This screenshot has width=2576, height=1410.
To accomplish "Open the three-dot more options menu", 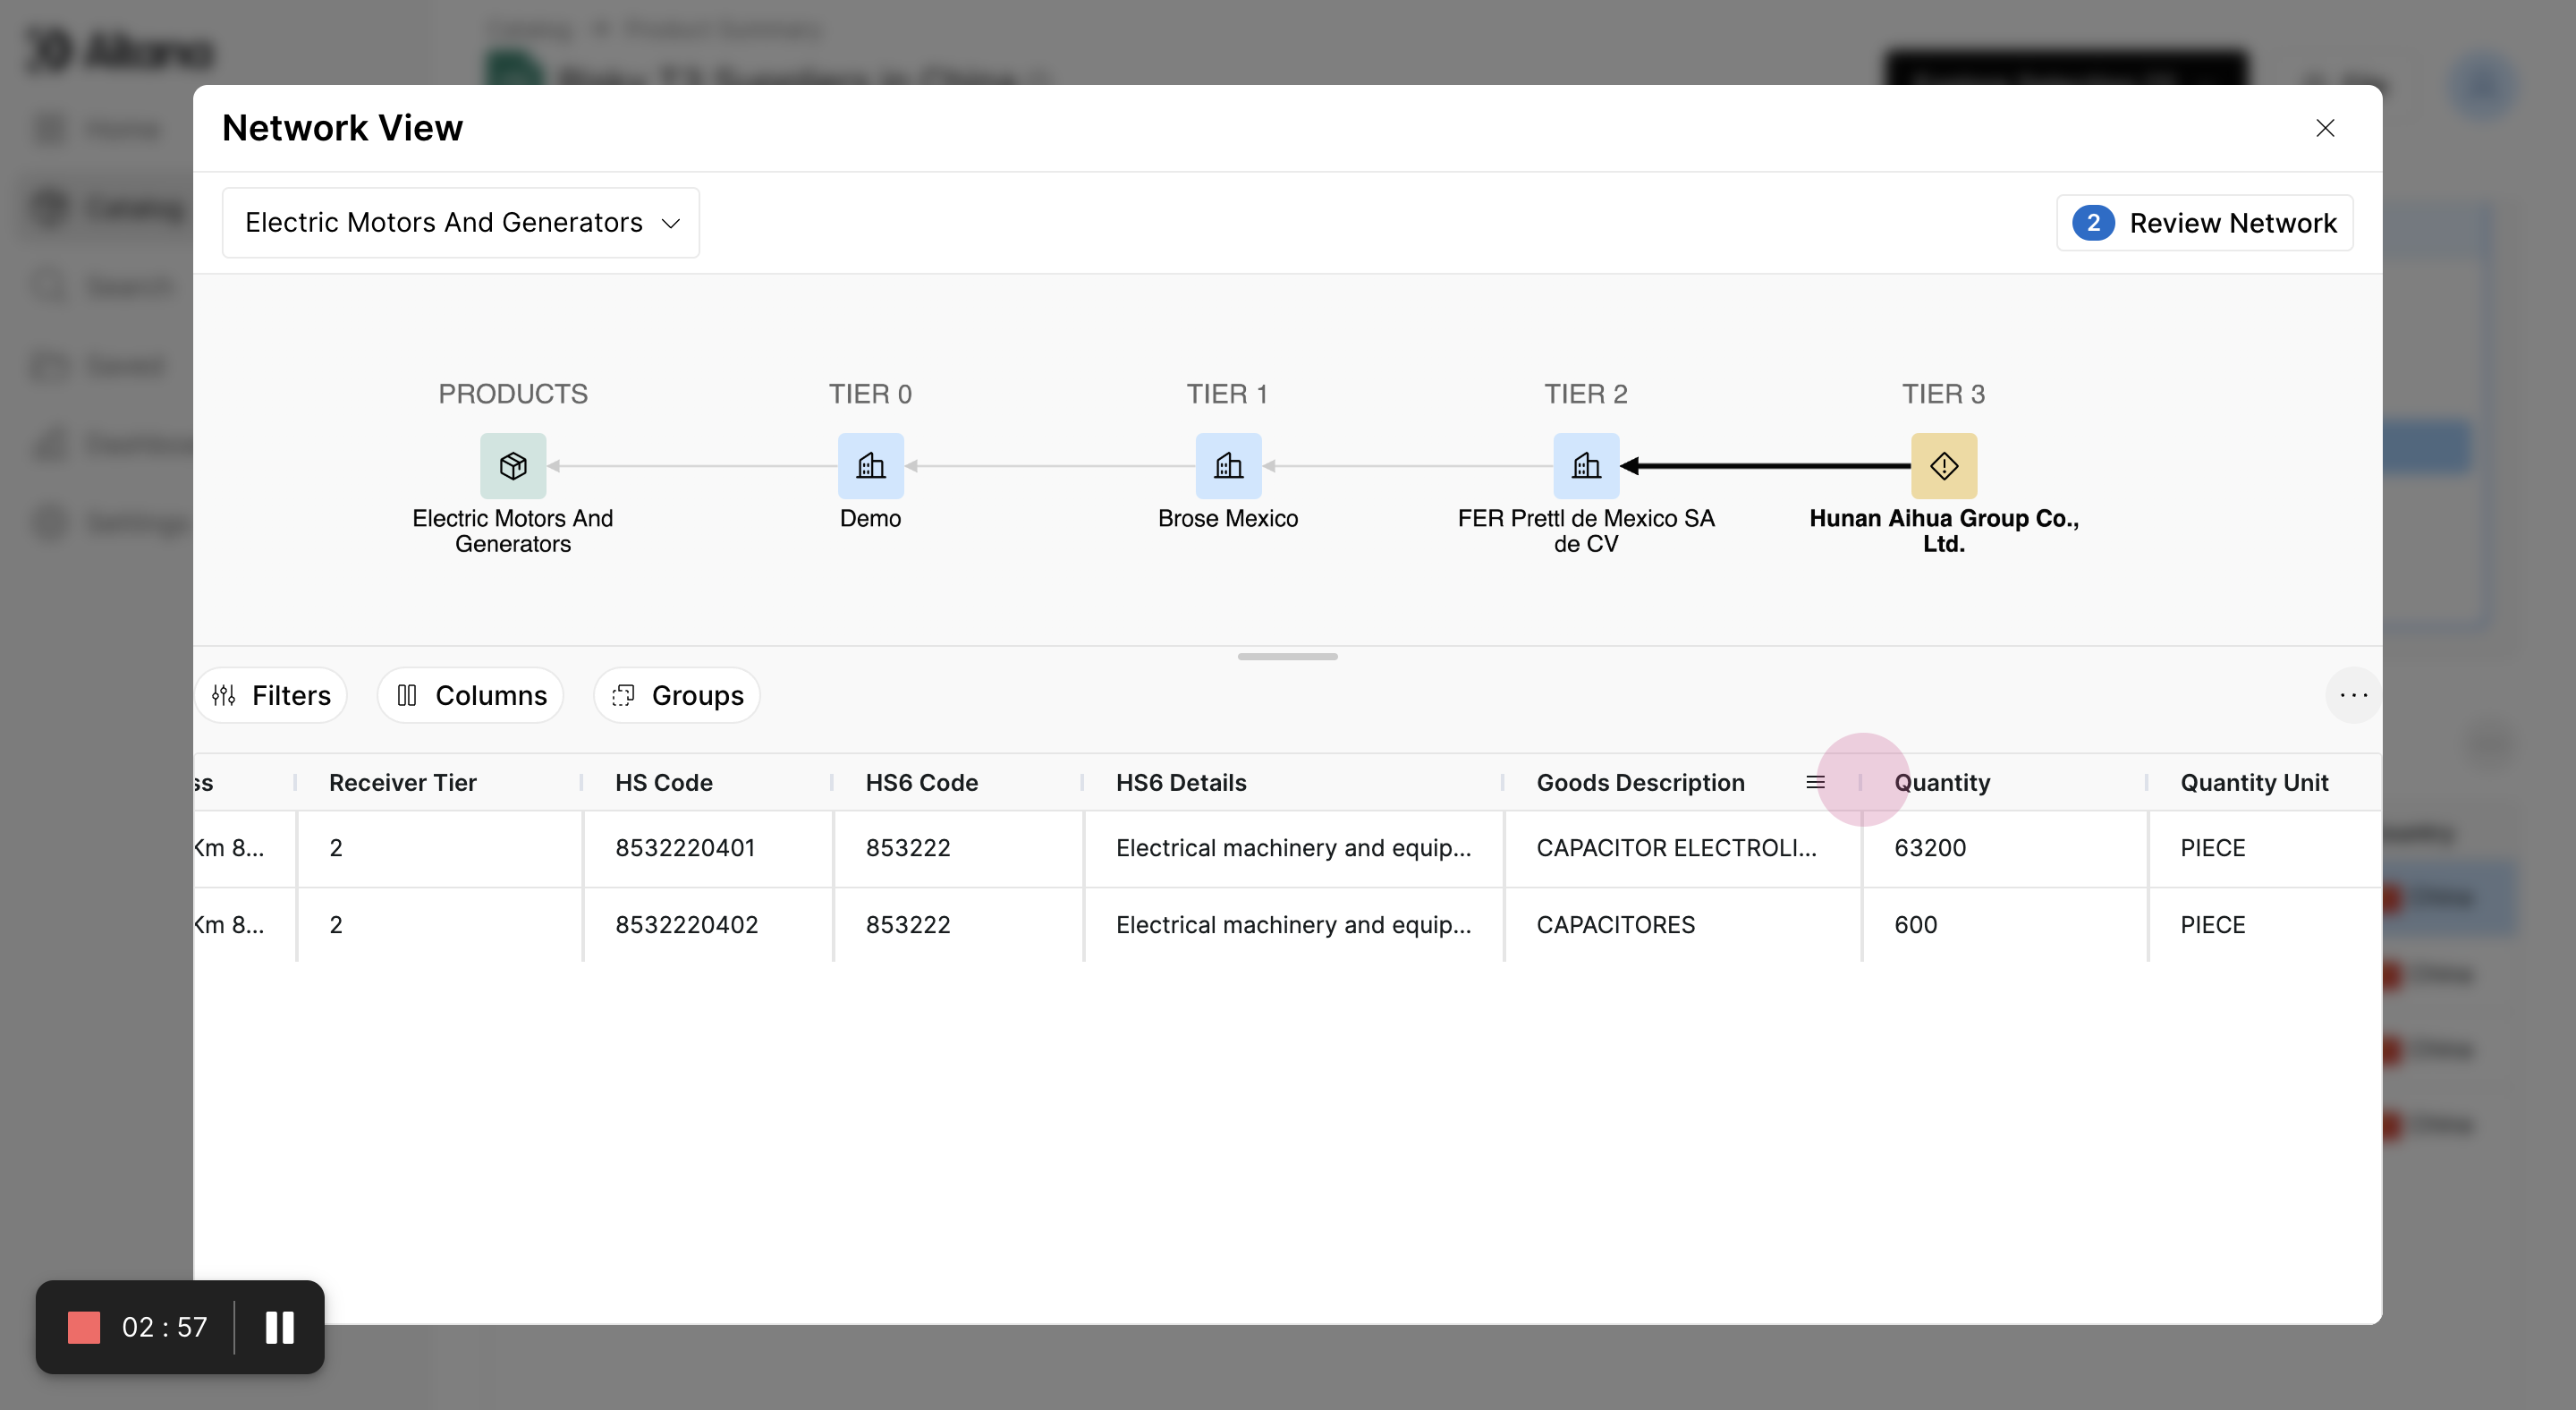I will (2352, 695).
